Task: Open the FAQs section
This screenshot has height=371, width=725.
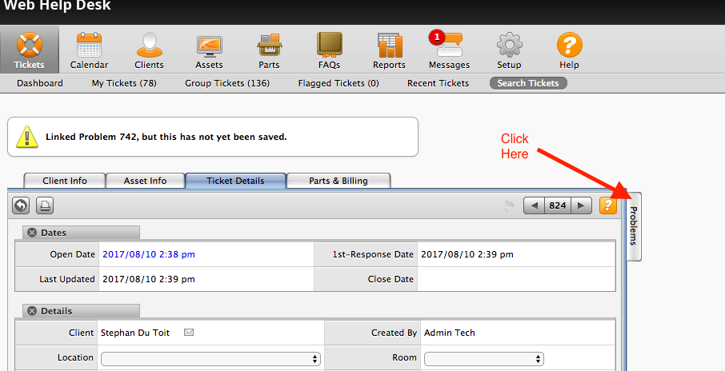Action: (329, 50)
